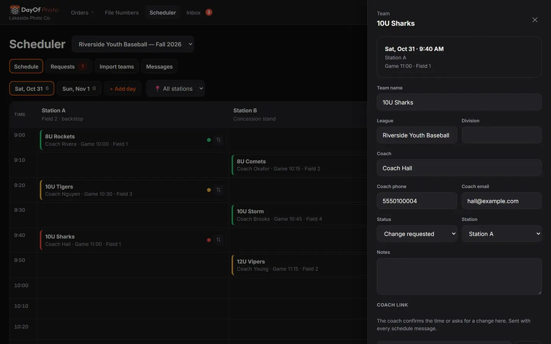Click the swap arrows icon on 10U Tigers

tap(218, 190)
